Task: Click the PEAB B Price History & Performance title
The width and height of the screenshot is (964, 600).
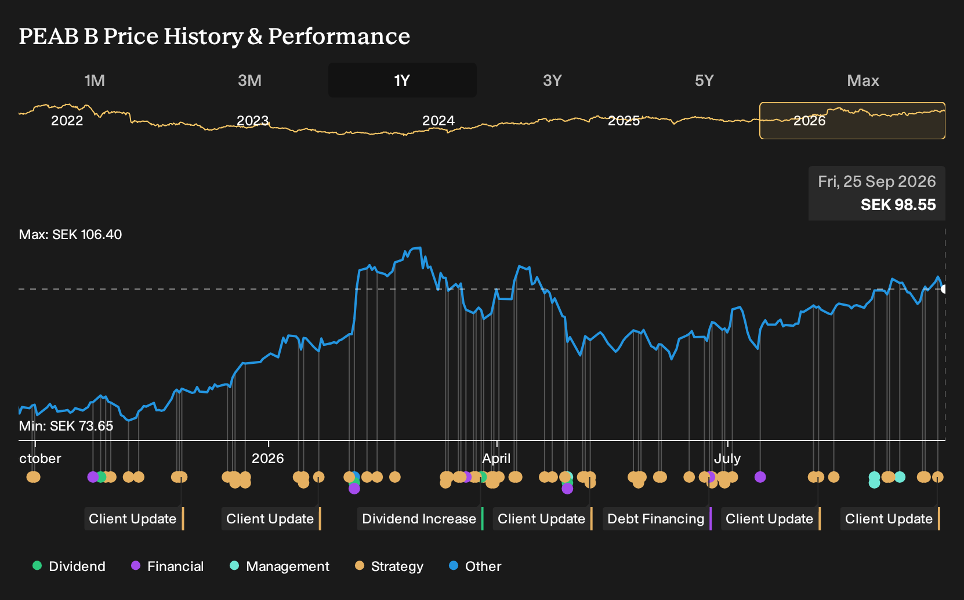Action: [215, 36]
